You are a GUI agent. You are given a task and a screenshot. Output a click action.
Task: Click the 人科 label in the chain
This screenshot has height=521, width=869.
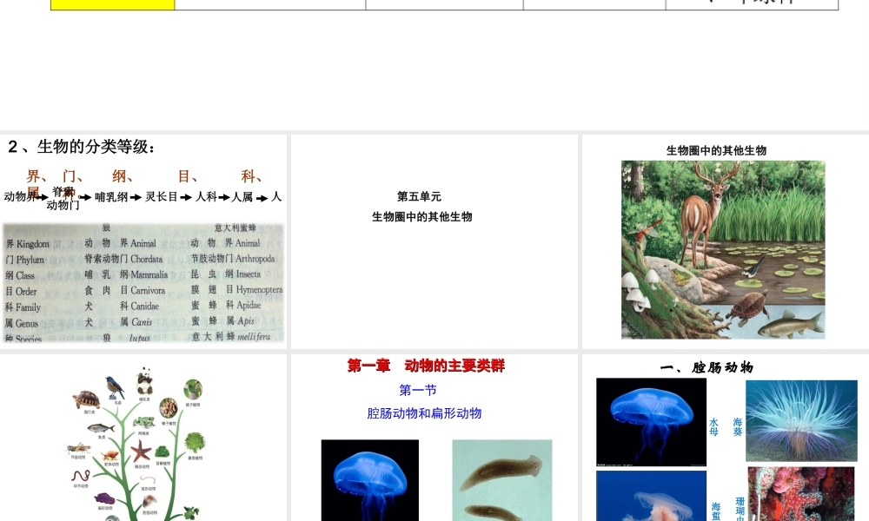coord(206,197)
